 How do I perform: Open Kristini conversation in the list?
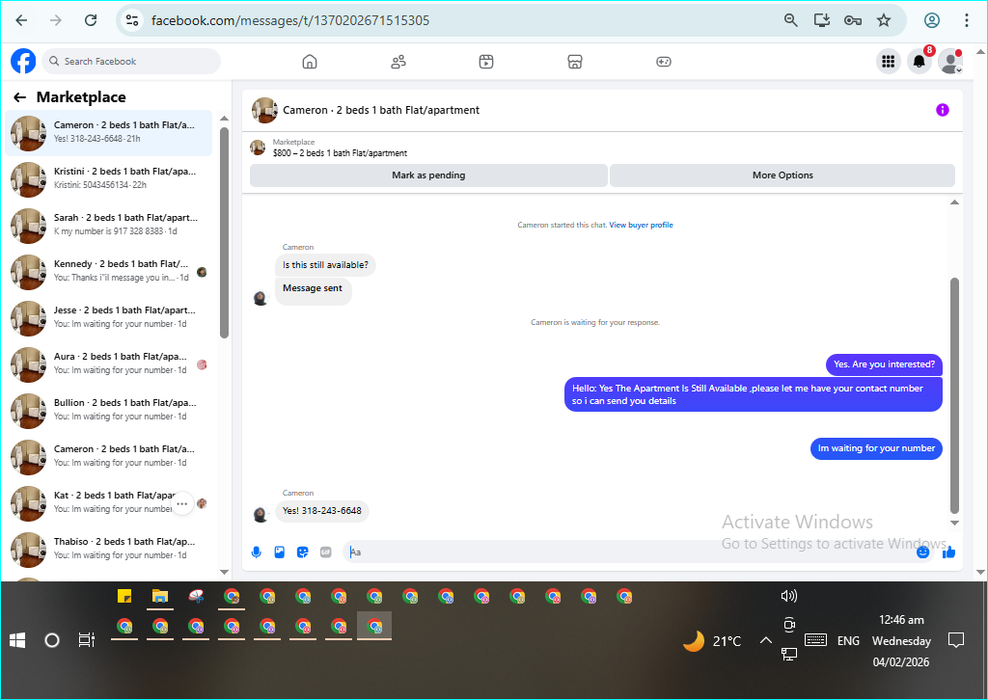pos(108,179)
